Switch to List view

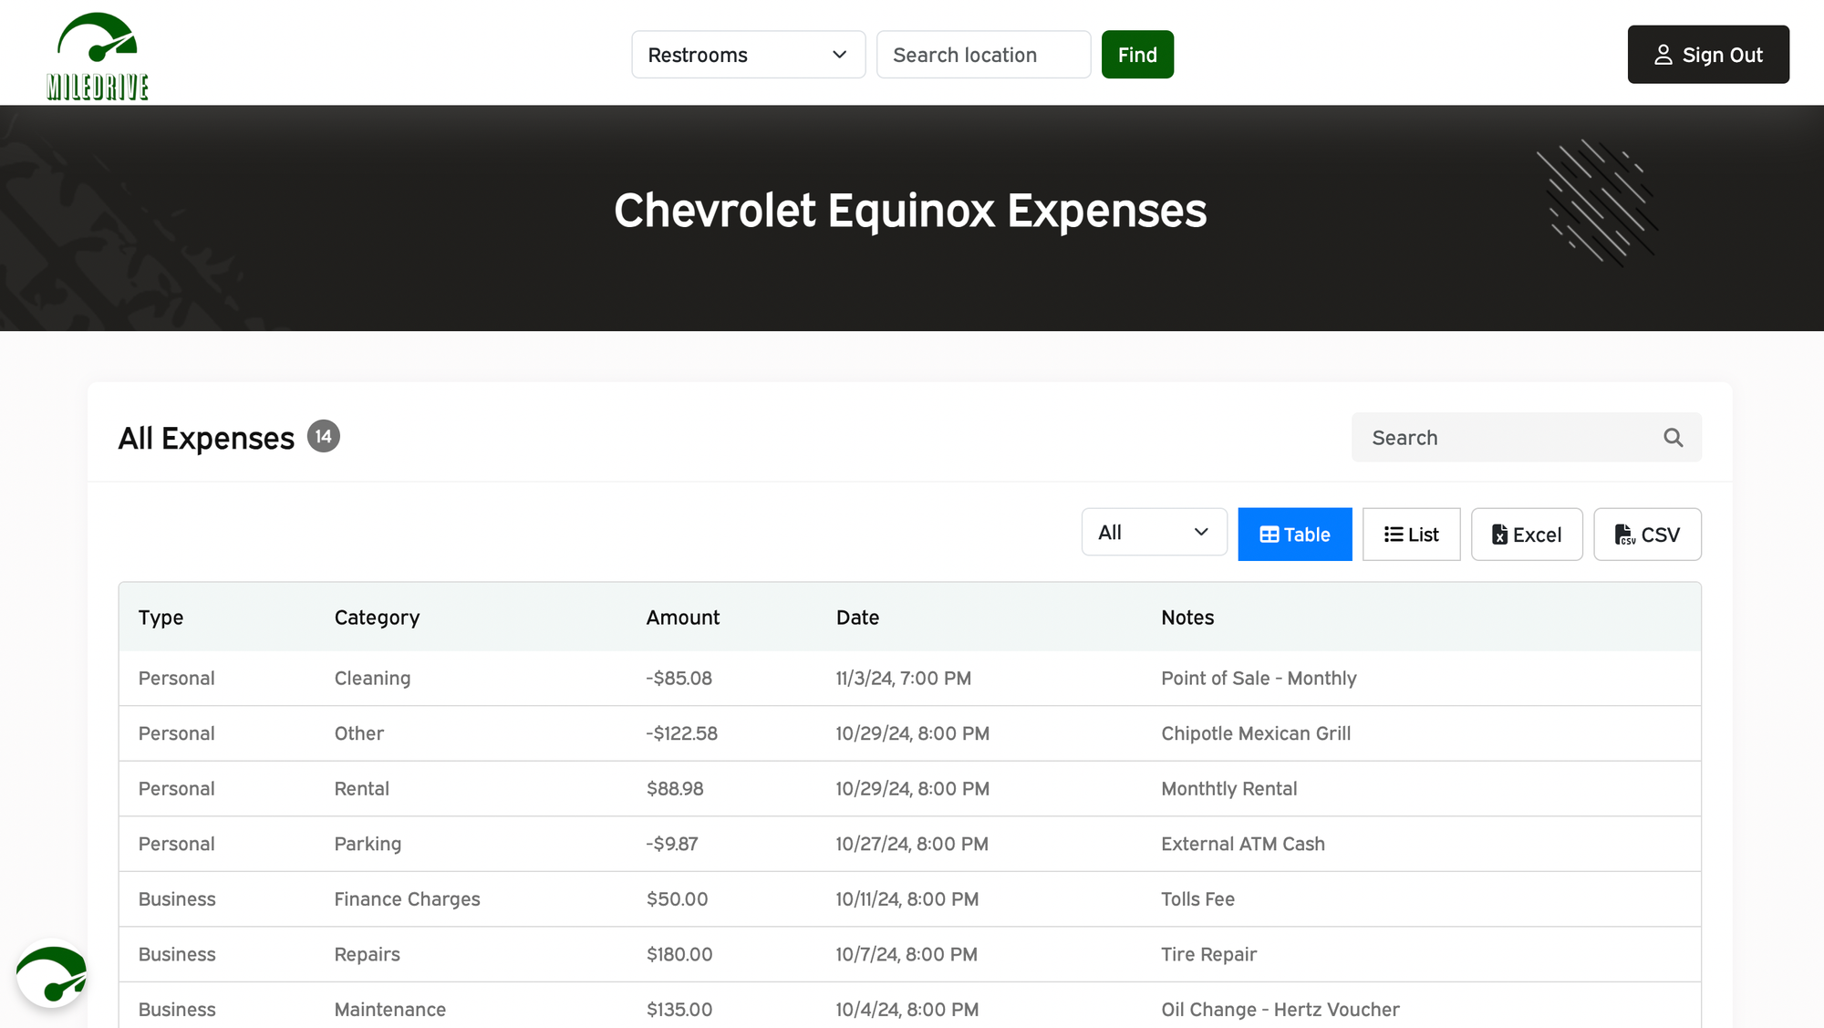[1411, 535]
